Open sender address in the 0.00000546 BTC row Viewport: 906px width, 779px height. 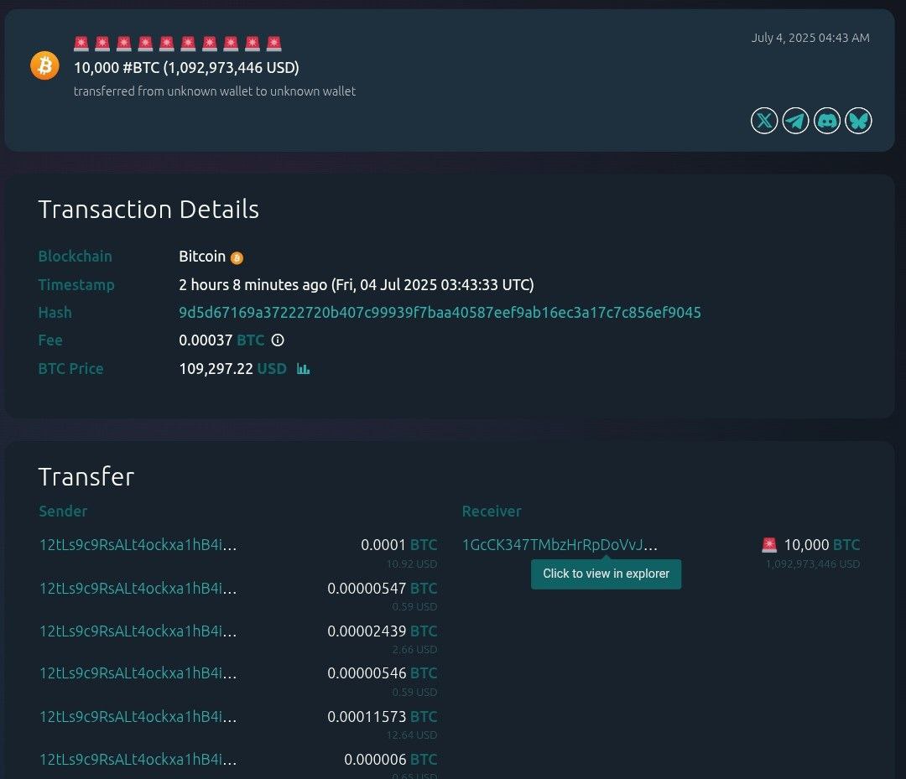138,673
